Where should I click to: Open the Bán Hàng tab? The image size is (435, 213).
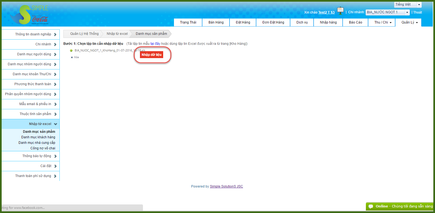coord(216,22)
